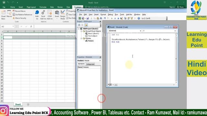Click the Excel Save icon in quick access
The width and height of the screenshot is (207, 116).
tap(4, 2)
